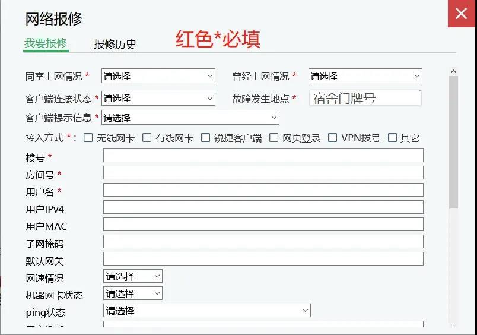The image size is (477, 335).
Task: Expand the ping状态 dropdown
Action: coord(206,311)
